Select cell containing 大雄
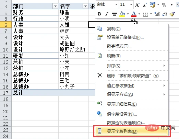The height and width of the screenshot is (139, 179). (73, 25)
